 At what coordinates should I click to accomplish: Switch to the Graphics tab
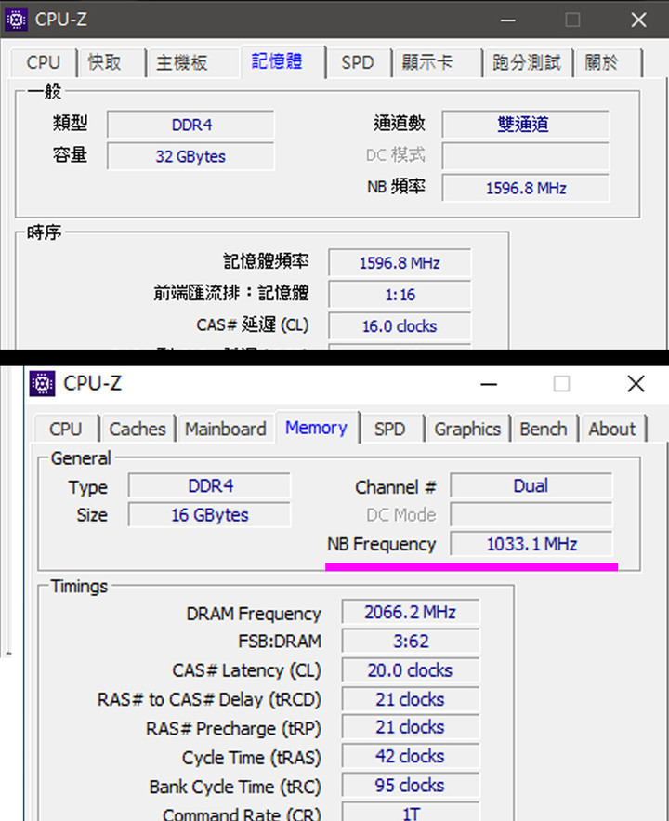pyautogui.click(x=467, y=429)
